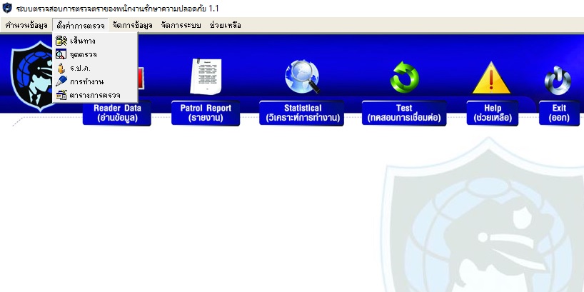Click the pen icon beside การทำงาน
This screenshot has width=584, height=292.
pos(61,81)
